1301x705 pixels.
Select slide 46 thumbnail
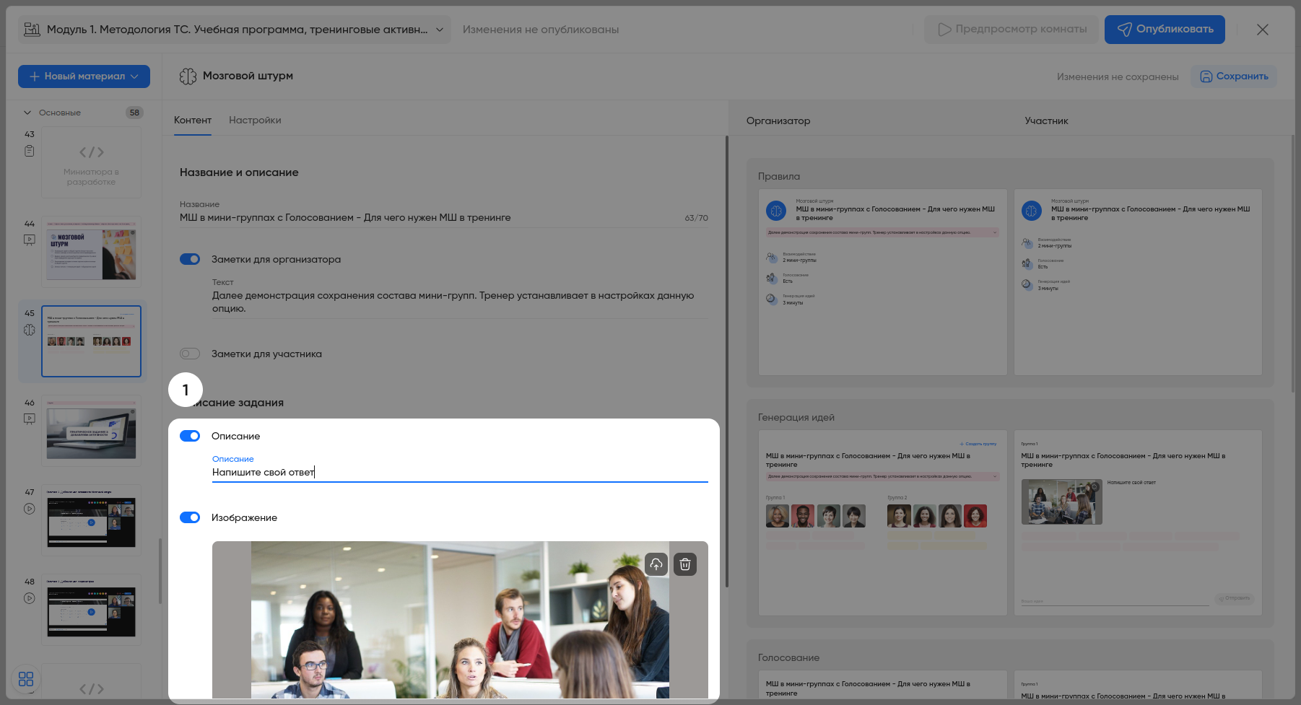pyautogui.click(x=91, y=431)
